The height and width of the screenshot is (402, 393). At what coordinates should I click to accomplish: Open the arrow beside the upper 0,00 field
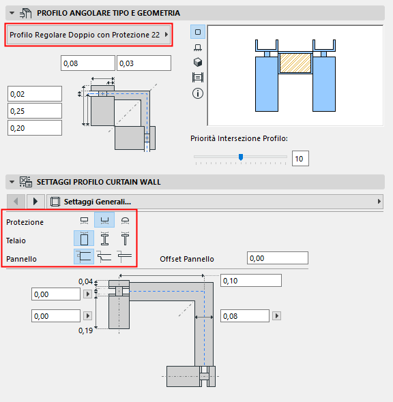click(x=87, y=294)
